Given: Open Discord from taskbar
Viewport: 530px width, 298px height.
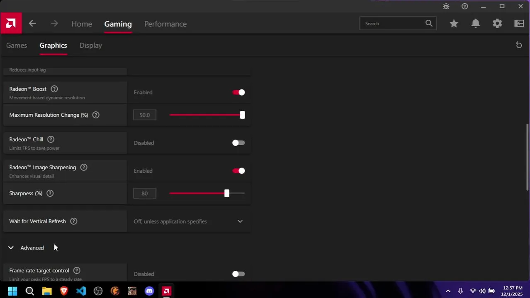Looking at the screenshot, I should point(149,291).
